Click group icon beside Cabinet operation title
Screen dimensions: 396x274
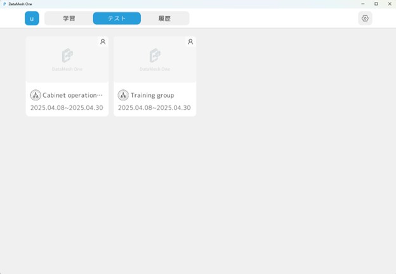pos(36,95)
